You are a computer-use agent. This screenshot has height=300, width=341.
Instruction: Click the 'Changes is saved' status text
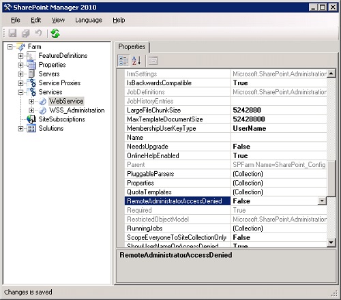28,292
